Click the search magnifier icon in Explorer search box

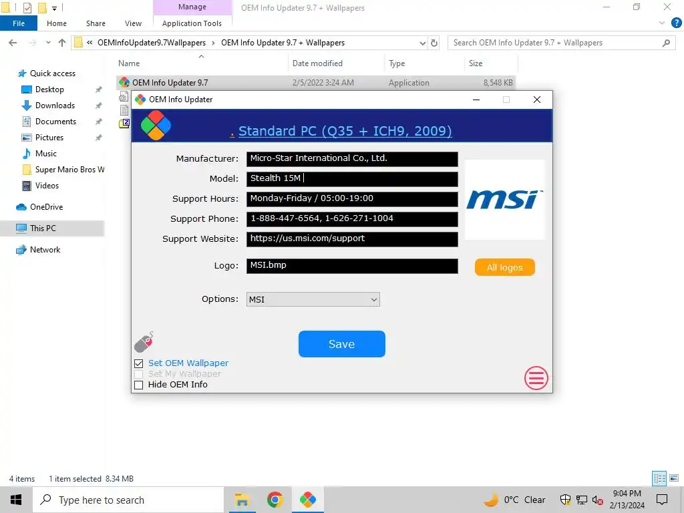[x=666, y=43]
